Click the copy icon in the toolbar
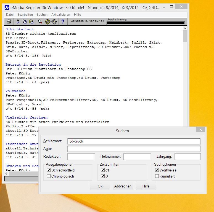The height and width of the screenshot is (212, 214). coord(25,22)
